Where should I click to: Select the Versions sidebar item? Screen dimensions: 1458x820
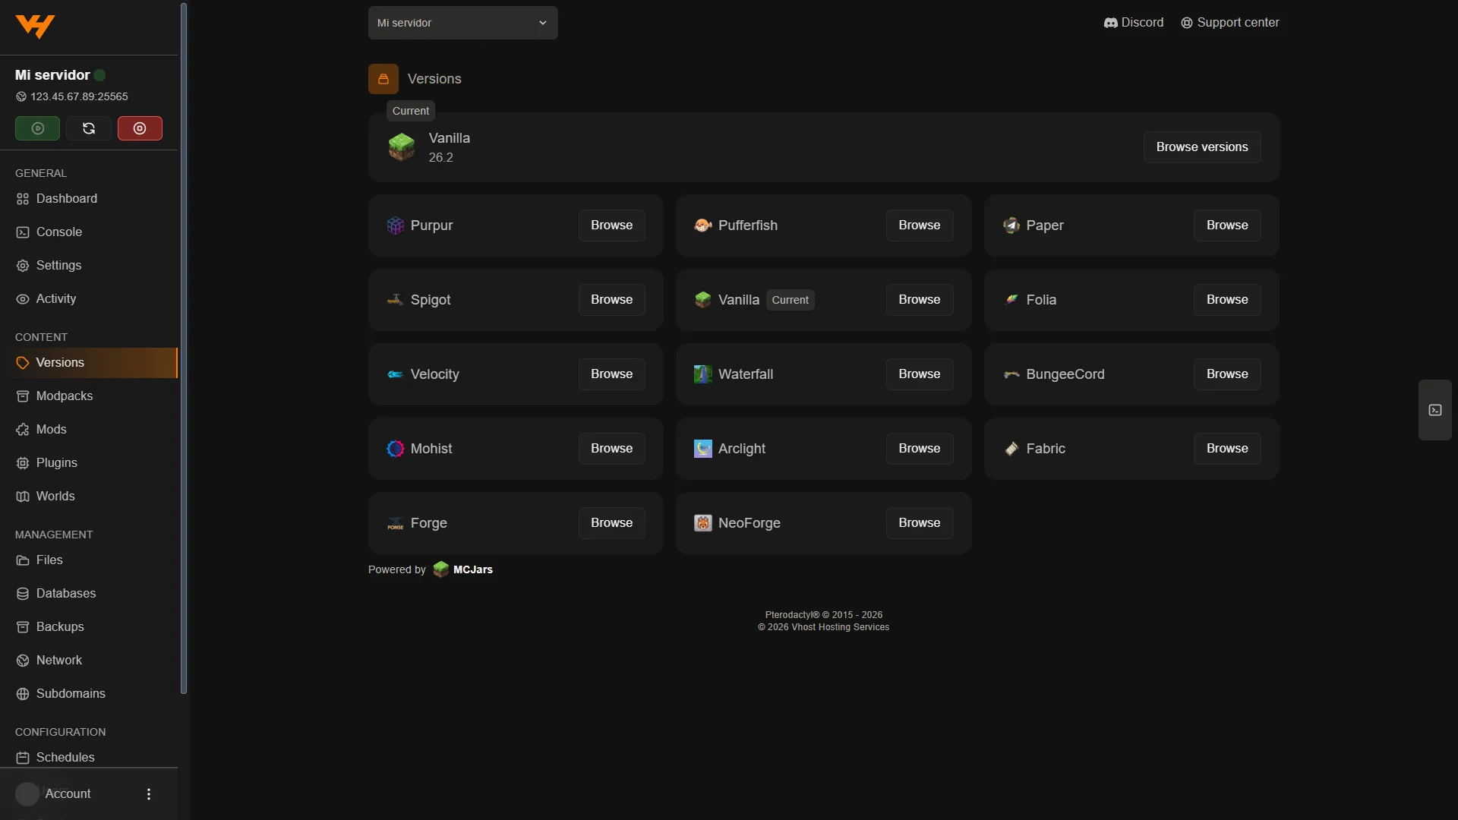[x=89, y=363]
